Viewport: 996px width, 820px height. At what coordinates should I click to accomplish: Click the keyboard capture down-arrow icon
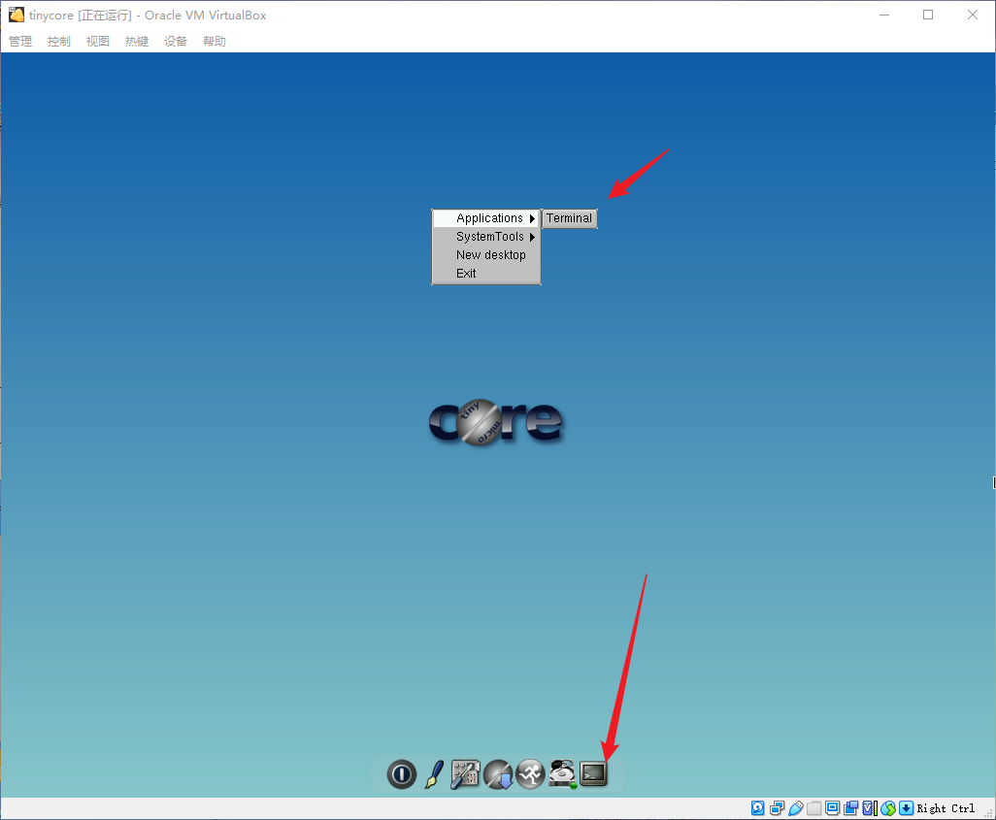(x=907, y=808)
